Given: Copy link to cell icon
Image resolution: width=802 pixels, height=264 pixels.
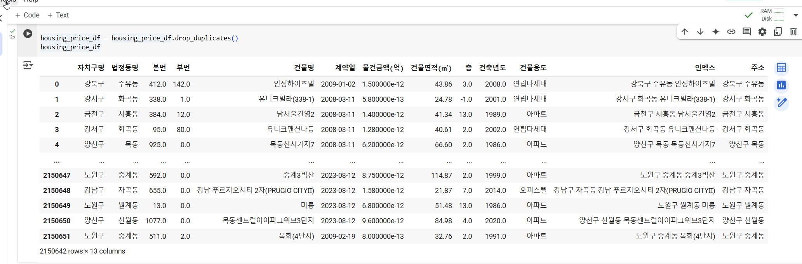Looking at the screenshot, I should pos(731,32).
